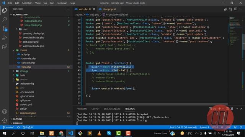Open the Manage gear icon
The image size is (245, 137).
(x=5, y=120)
